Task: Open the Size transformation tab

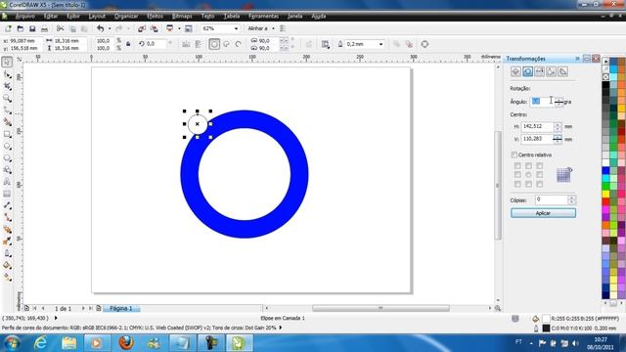Action: click(551, 71)
